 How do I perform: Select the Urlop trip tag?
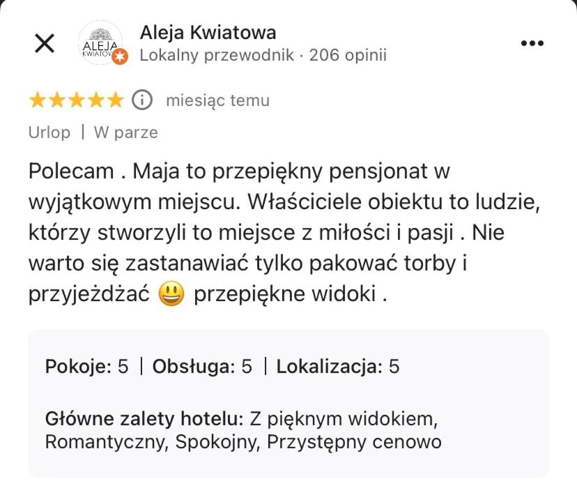click(x=49, y=132)
